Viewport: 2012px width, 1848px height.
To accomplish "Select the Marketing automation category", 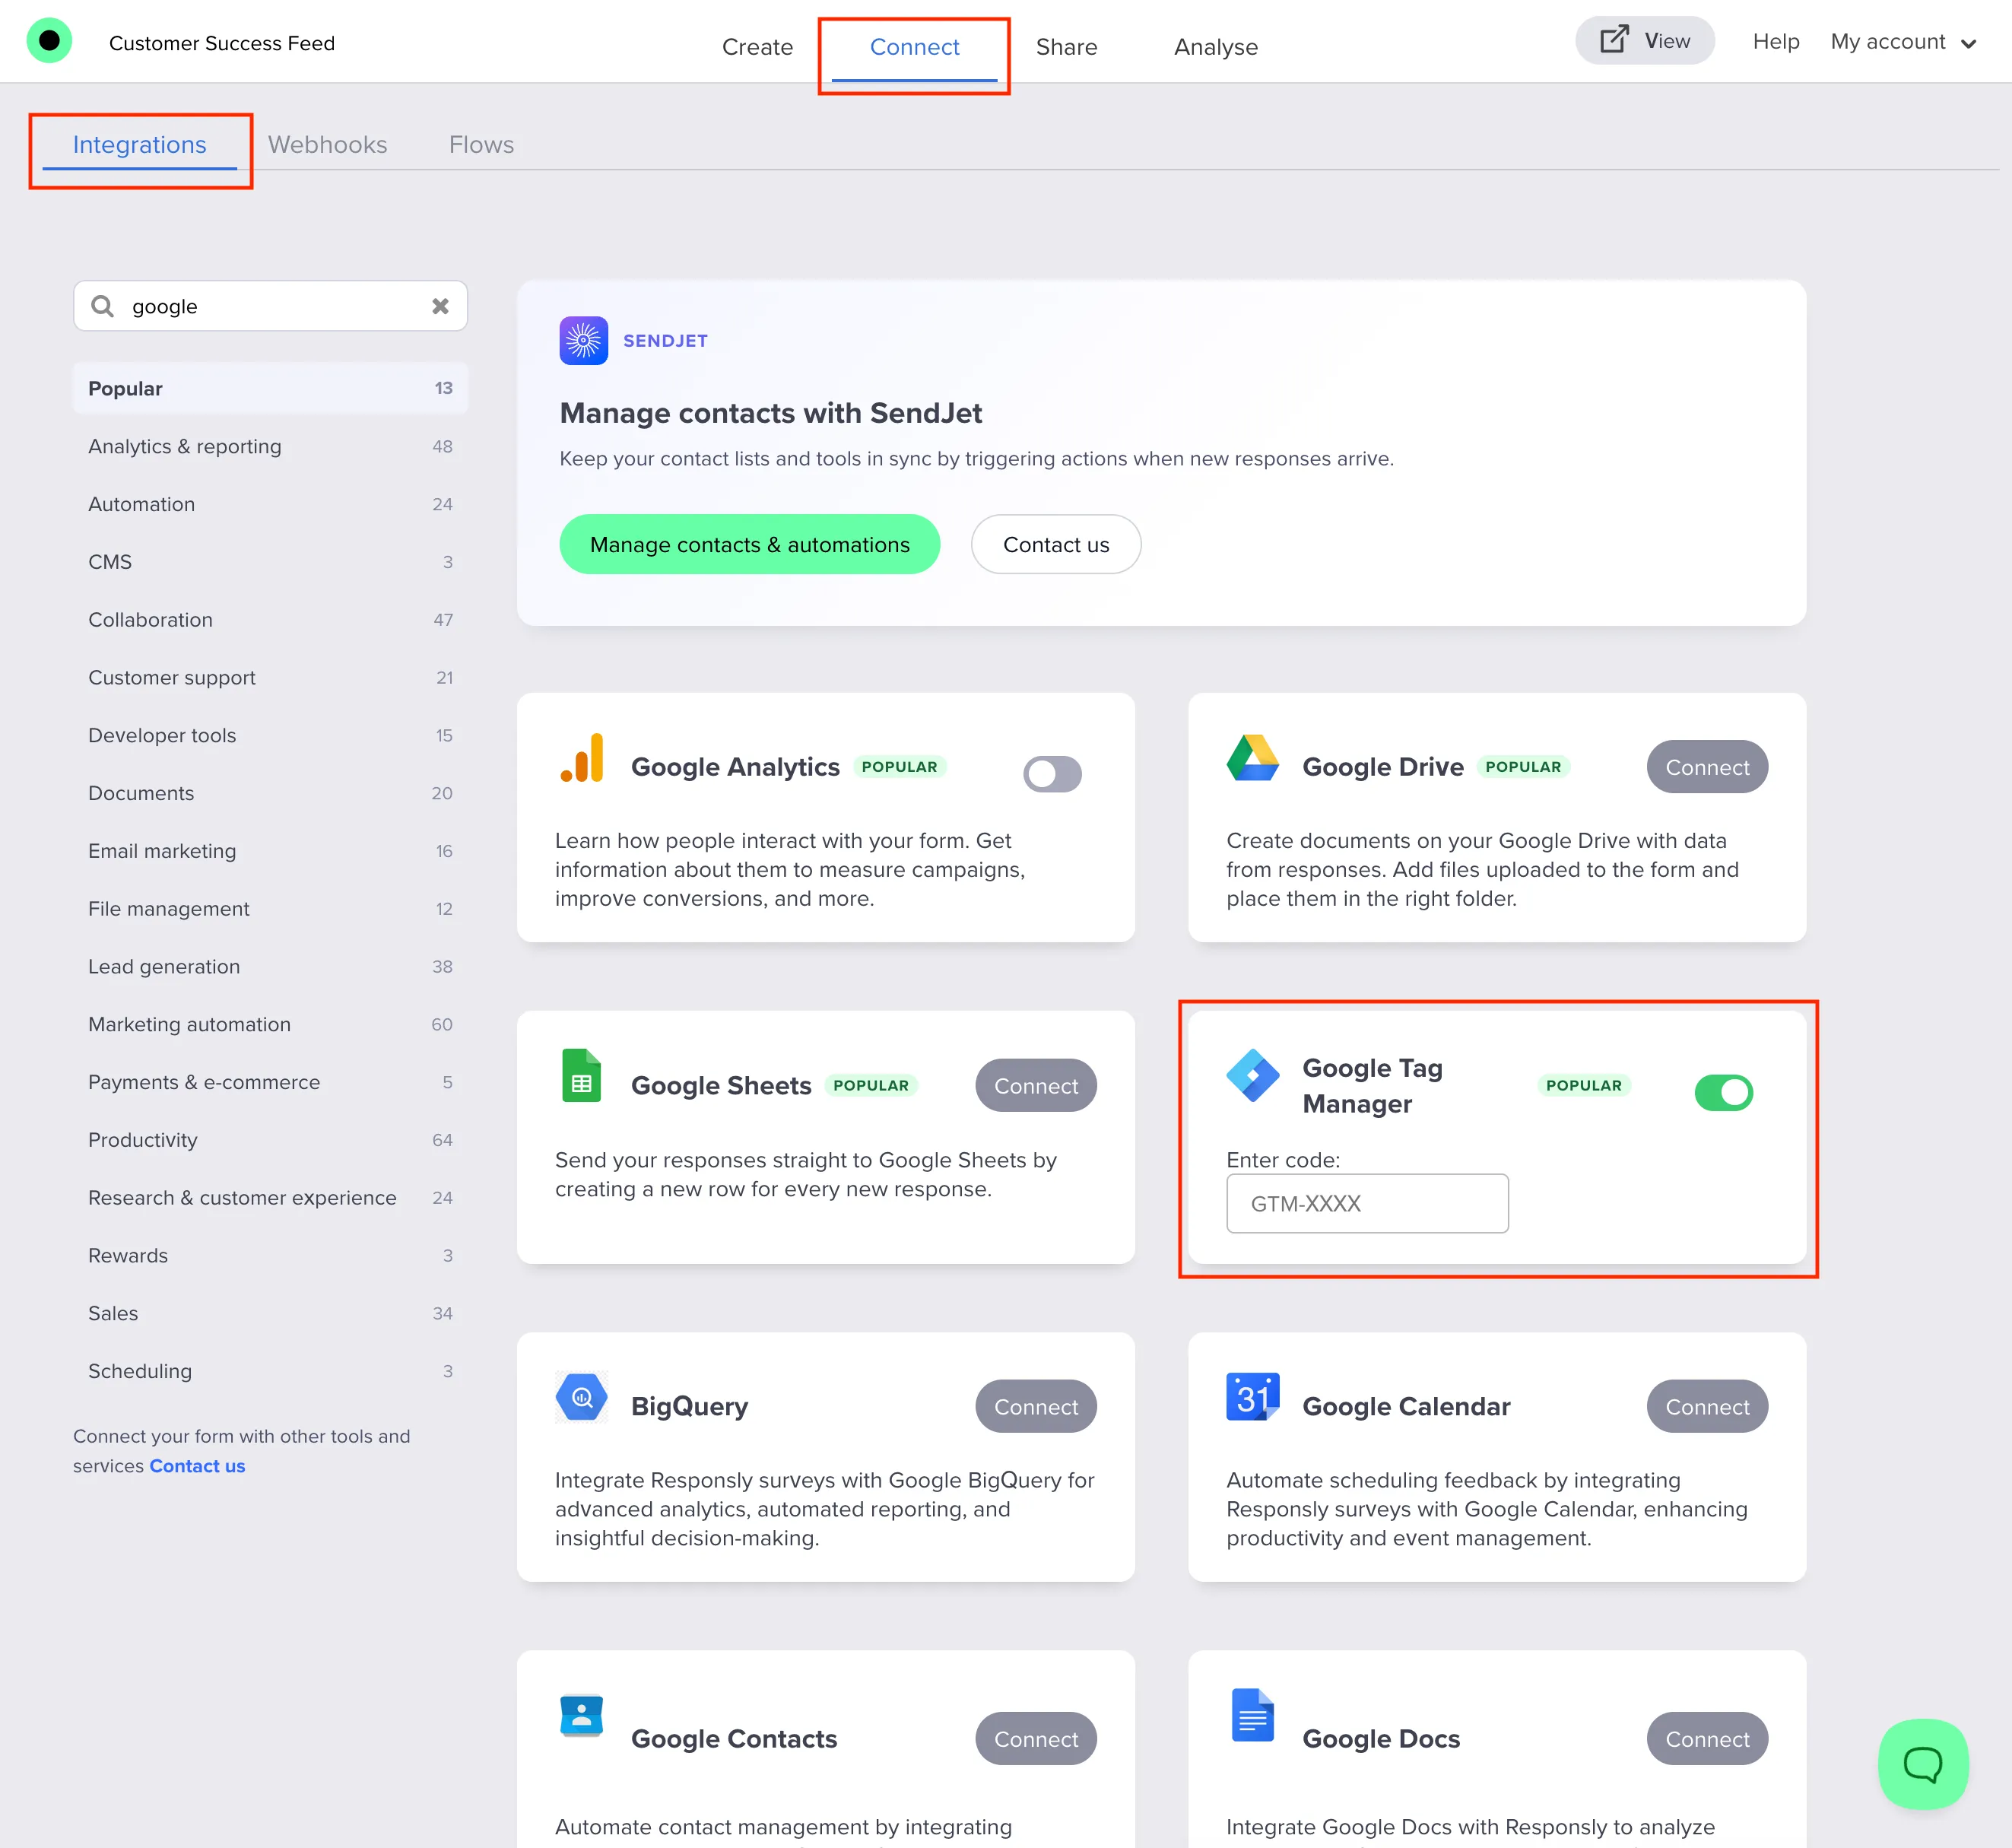I will (270, 1024).
